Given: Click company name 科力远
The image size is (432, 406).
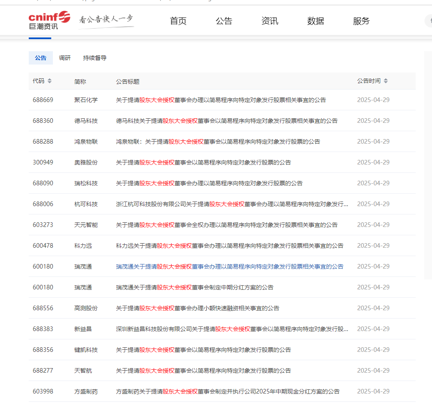Looking at the screenshot, I should [83, 246].
